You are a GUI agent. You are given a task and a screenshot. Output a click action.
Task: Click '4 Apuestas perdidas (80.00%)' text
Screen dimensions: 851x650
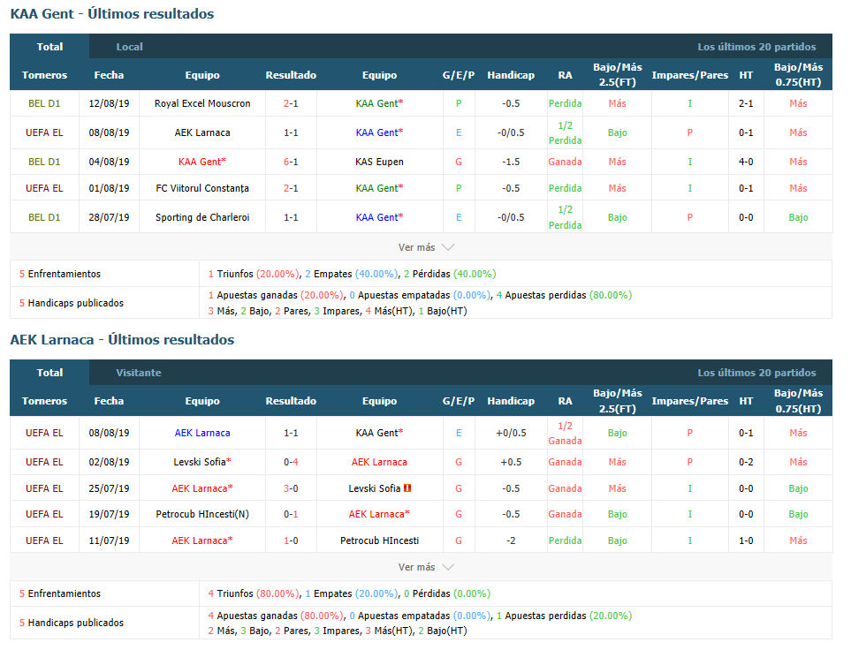(564, 295)
